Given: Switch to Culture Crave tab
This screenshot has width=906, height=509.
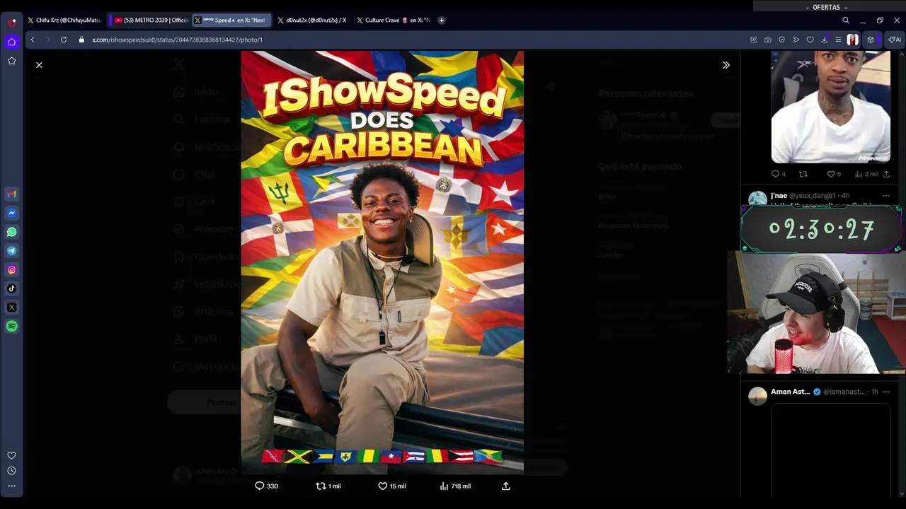Looking at the screenshot, I should tap(393, 21).
